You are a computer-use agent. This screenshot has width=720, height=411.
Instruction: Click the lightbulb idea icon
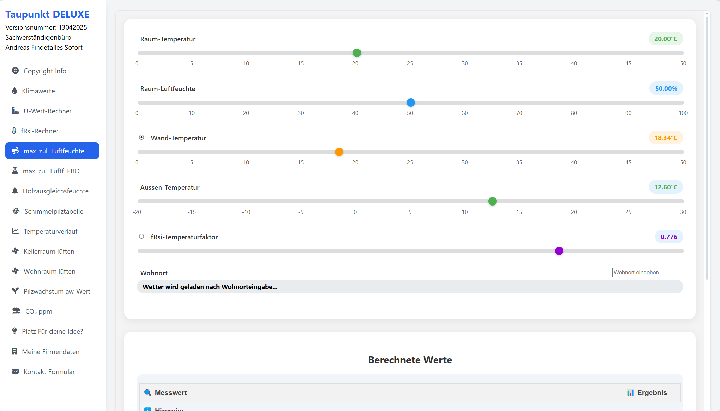[14, 331]
